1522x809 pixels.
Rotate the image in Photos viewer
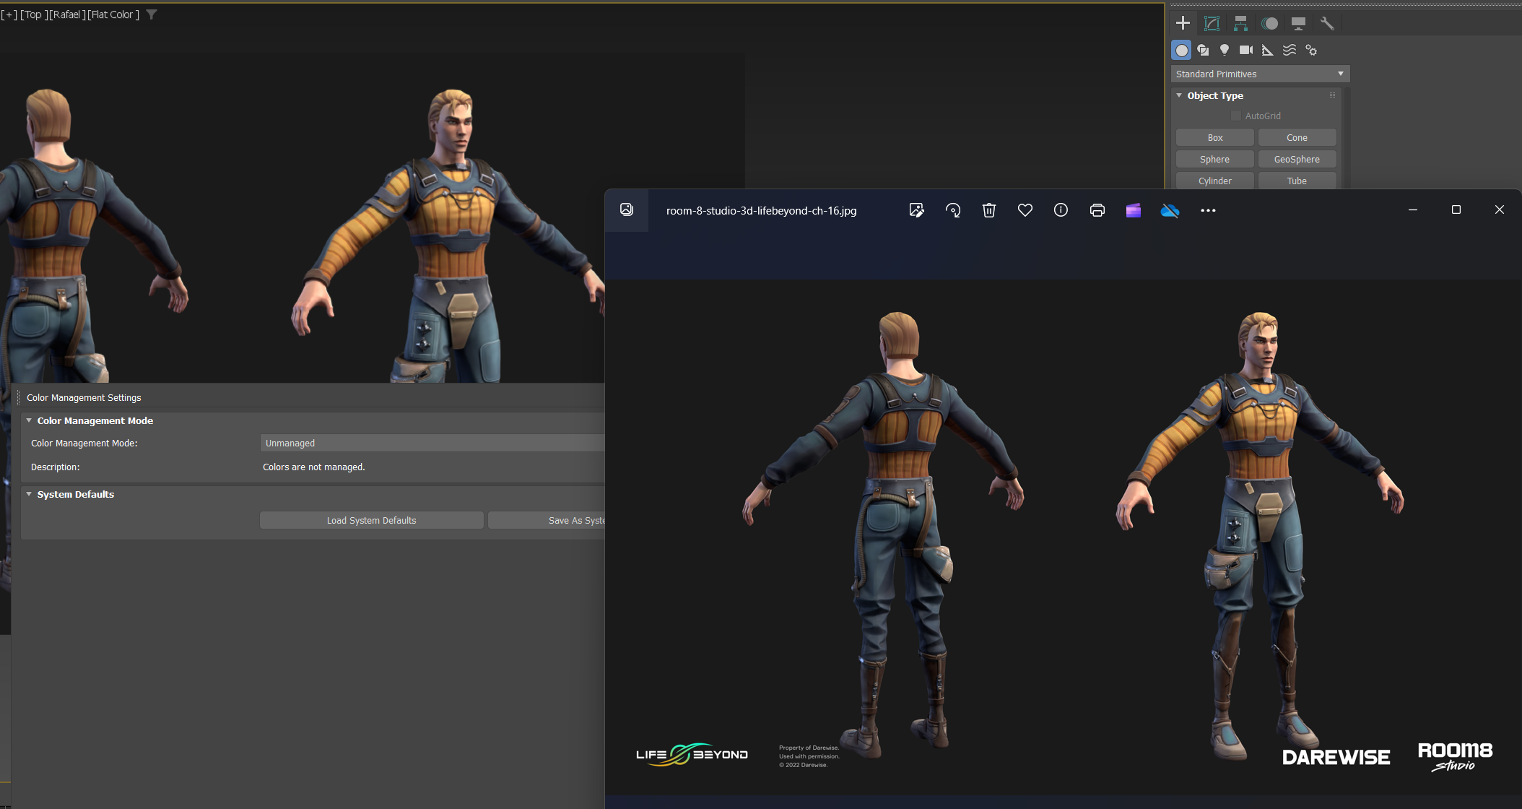[x=953, y=210]
